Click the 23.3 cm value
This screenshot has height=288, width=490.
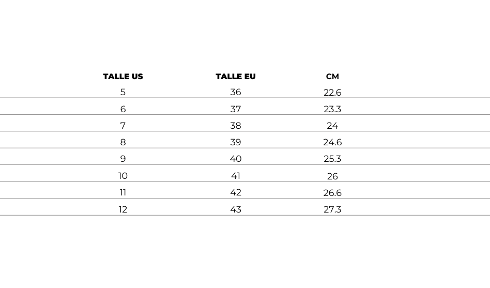[x=332, y=109]
